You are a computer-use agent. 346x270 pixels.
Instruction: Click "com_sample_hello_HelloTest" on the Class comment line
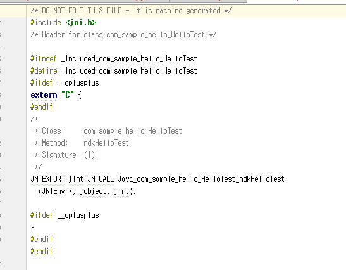click(133, 131)
